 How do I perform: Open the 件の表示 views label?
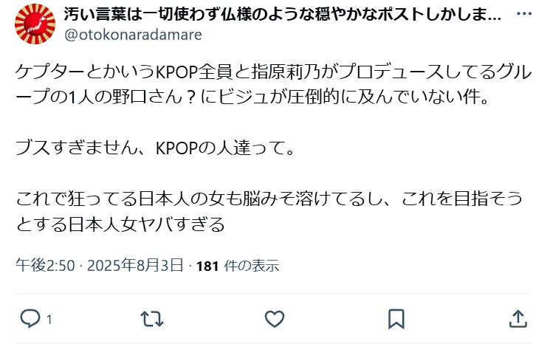point(252,266)
